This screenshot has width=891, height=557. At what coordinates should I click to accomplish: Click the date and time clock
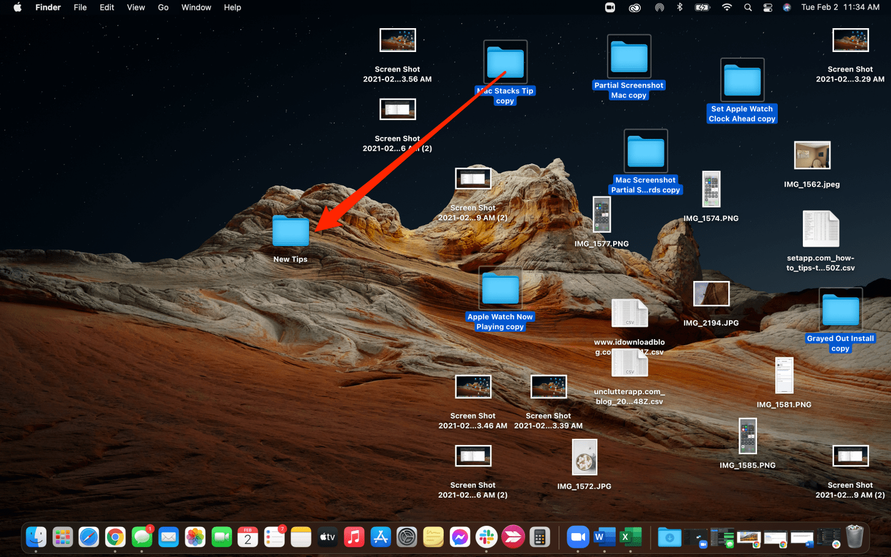[840, 7]
